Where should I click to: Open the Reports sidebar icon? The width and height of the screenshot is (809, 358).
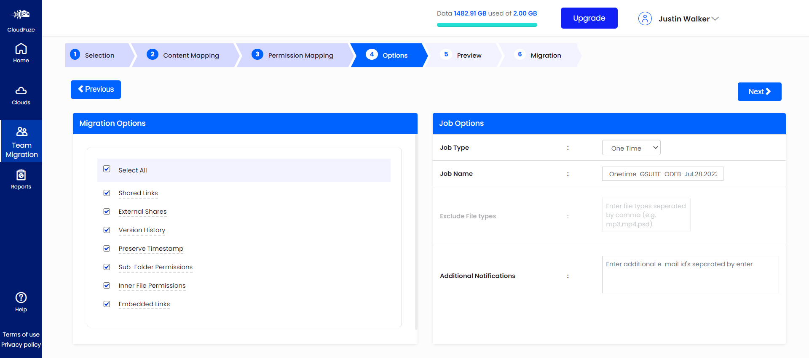point(21,175)
